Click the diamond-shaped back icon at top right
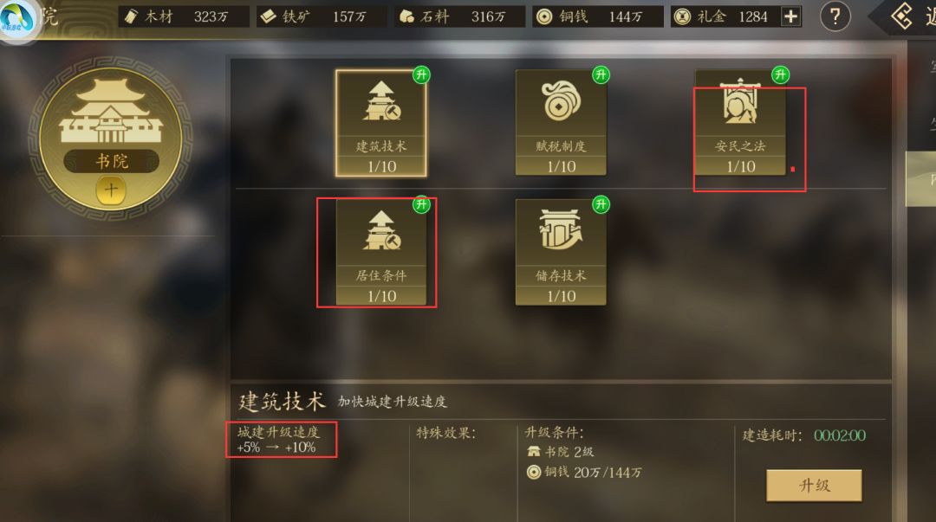 pos(901,16)
